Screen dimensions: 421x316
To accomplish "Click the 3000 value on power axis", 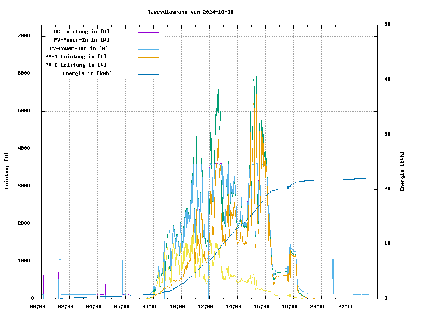I will pyautogui.click(x=24, y=186).
